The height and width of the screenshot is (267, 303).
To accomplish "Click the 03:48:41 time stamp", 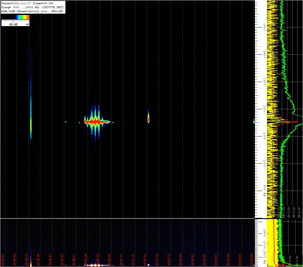I will (x=3, y=260).
